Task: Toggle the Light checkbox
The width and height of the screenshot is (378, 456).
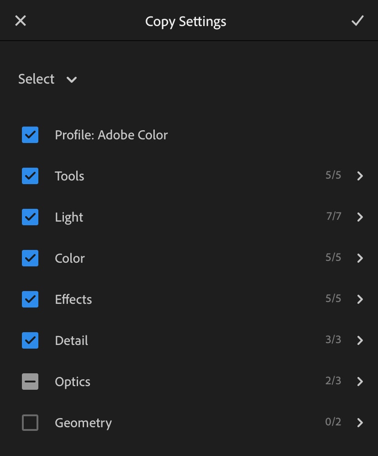Action: [x=30, y=217]
